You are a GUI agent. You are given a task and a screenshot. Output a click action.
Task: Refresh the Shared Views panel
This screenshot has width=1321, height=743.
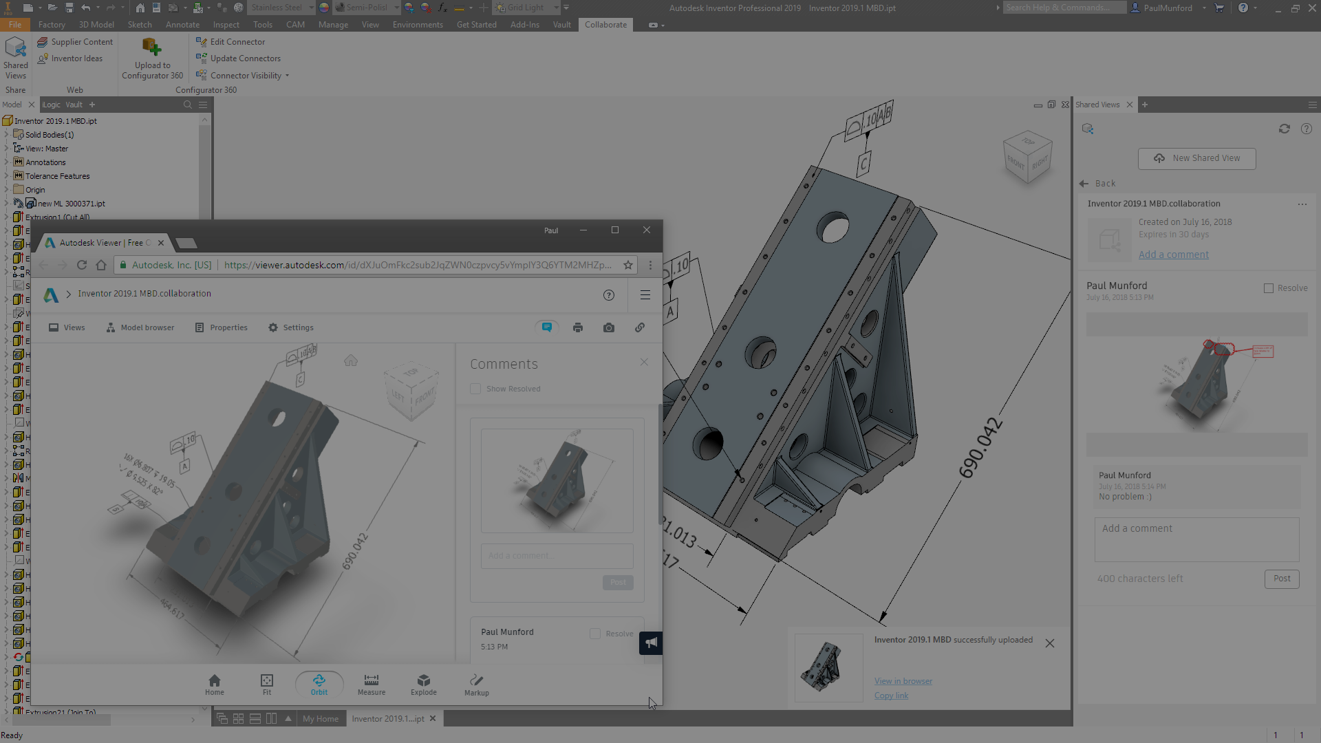pos(1285,129)
